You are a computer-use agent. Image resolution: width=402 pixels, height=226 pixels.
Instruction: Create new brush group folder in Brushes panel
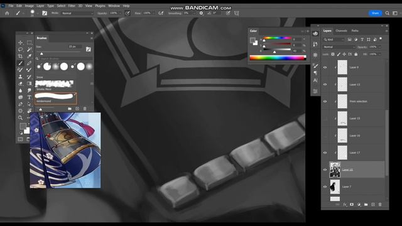pyautogui.click(x=70, y=109)
